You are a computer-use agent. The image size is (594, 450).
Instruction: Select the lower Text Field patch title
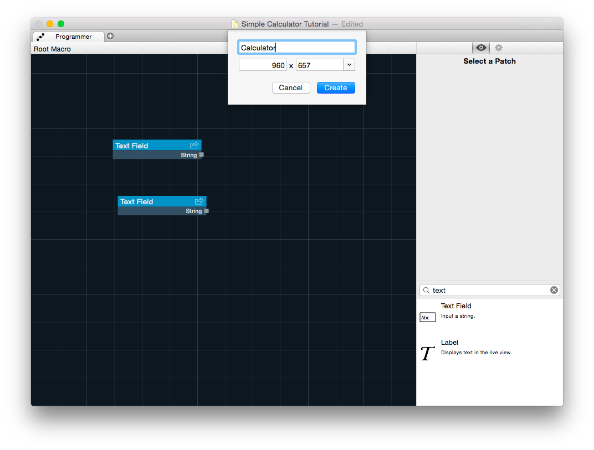tap(136, 201)
